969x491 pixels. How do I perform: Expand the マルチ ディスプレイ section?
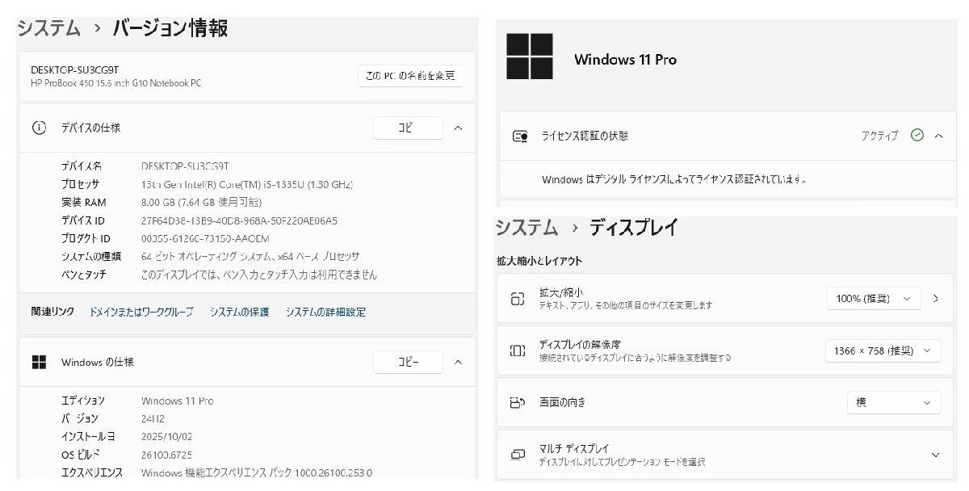point(935,455)
